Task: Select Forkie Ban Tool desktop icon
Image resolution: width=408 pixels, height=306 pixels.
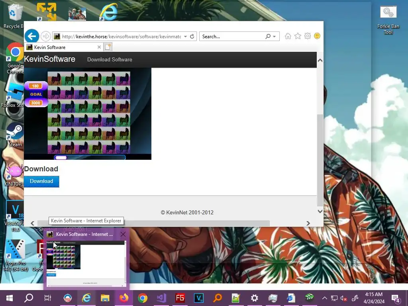Action: pyautogui.click(x=388, y=20)
